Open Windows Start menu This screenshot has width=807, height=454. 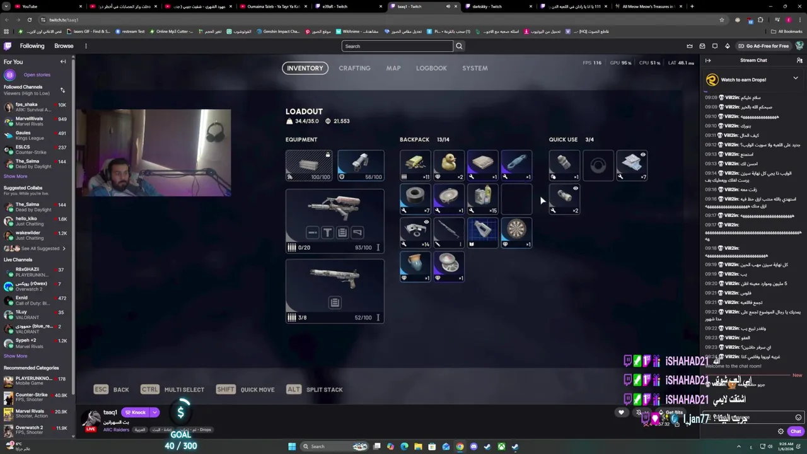tap(291, 446)
